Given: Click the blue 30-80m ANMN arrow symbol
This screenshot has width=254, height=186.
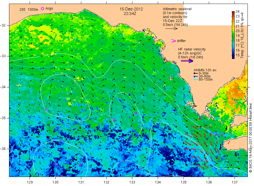Looking at the screenshot, I should click(x=196, y=76).
